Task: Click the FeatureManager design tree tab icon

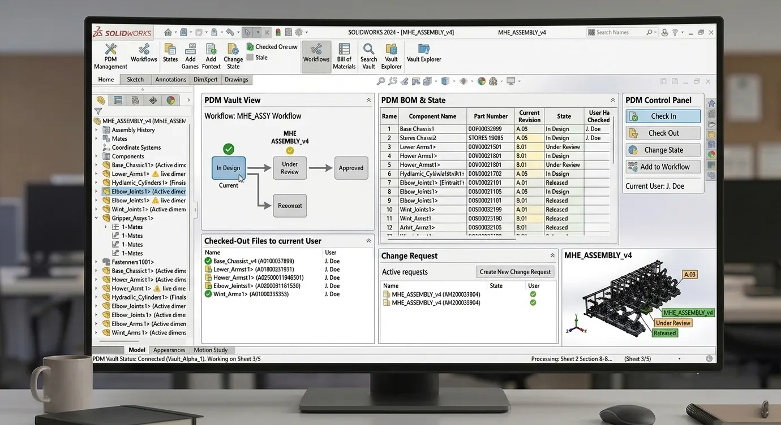Action: [101, 100]
